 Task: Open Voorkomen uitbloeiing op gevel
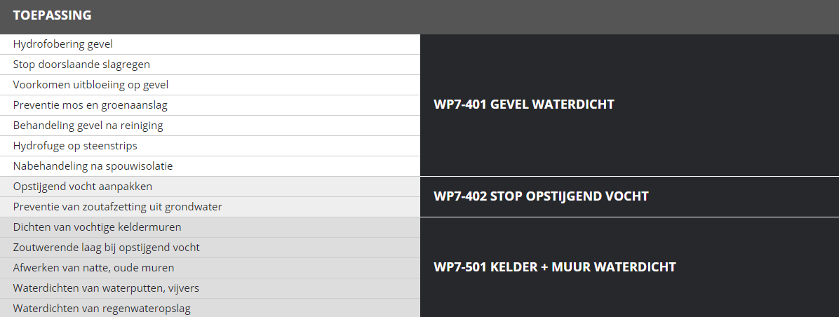click(x=90, y=85)
